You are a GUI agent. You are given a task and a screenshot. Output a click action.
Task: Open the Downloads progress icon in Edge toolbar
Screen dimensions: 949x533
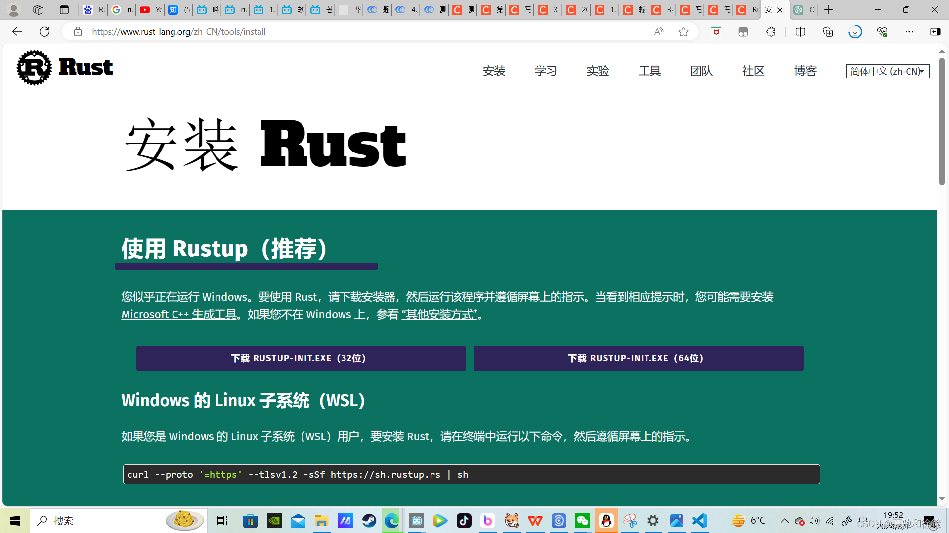(x=855, y=31)
